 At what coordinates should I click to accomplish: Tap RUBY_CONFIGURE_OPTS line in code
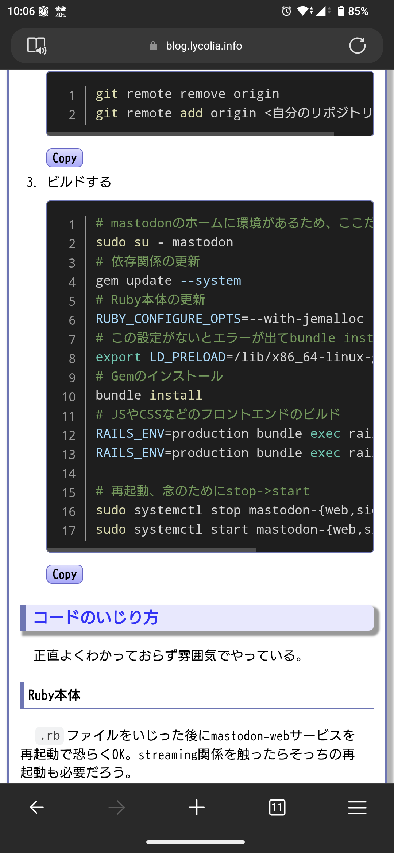[234, 319]
